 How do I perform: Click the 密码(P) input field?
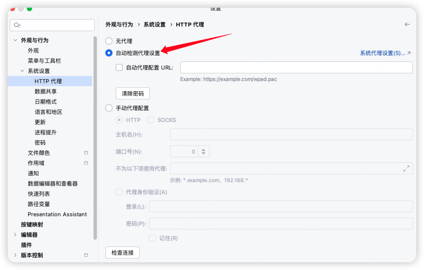click(281, 223)
